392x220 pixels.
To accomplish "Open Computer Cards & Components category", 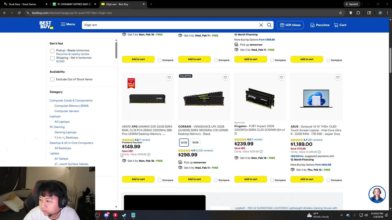I will pyautogui.click(x=71, y=101).
